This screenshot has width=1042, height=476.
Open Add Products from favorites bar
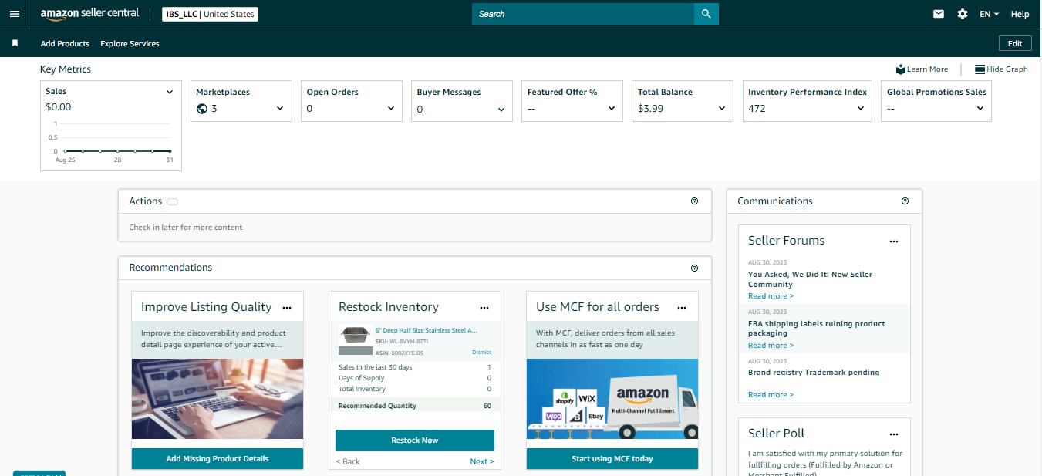pyautogui.click(x=65, y=44)
